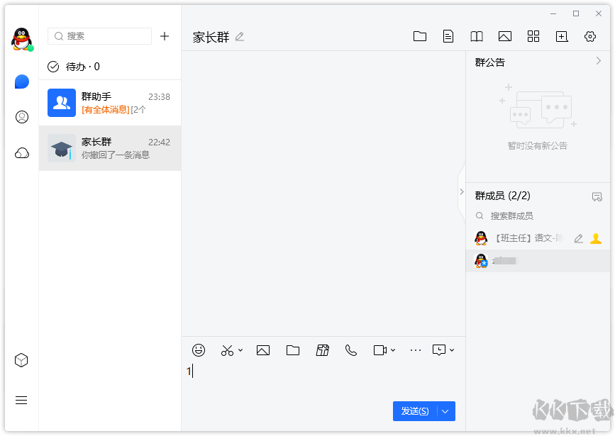The image size is (615, 436).
Task: Open the send button dropdown arrow
Action: (445, 411)
